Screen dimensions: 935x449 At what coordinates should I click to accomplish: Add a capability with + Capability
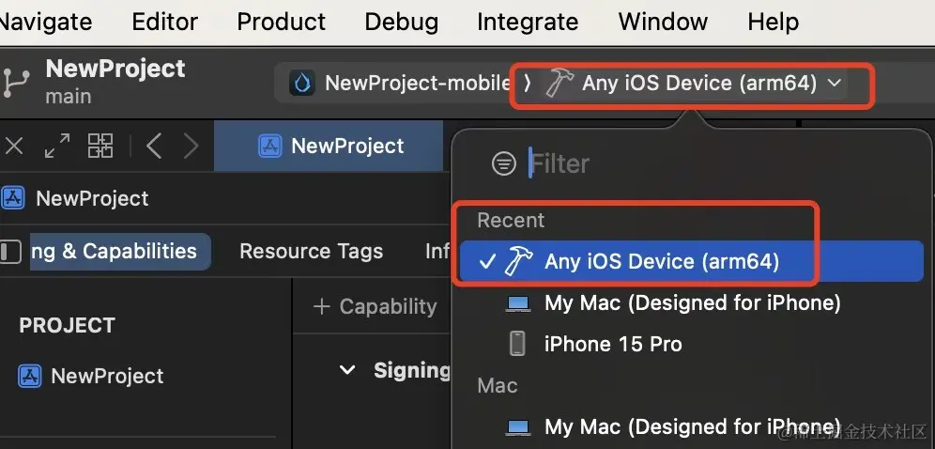376,306
